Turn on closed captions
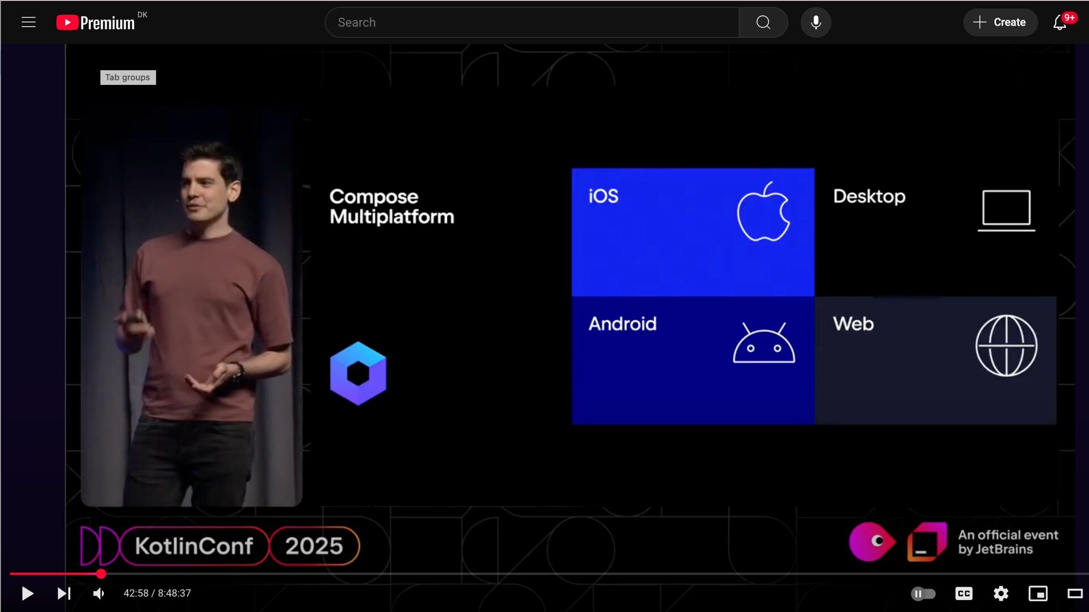This screenshot has width=1089, height=612. (964, 593)
